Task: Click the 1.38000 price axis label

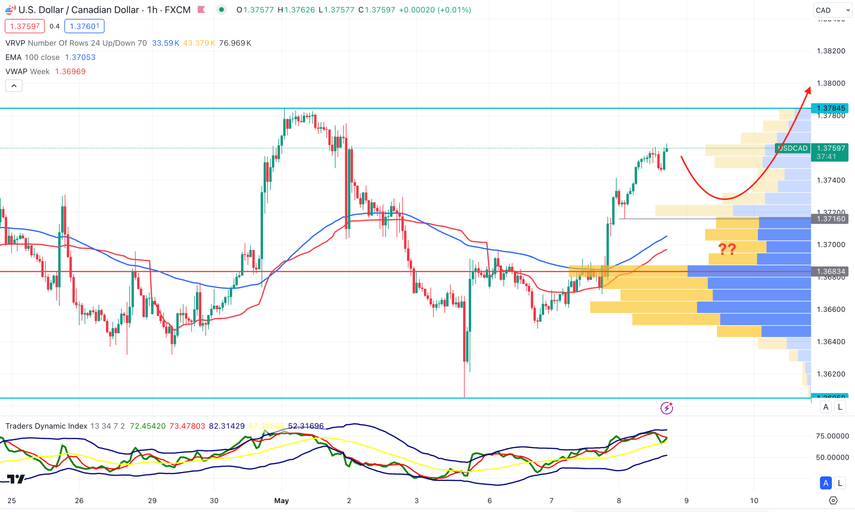Action: pyautogui.click(x=831, y=83)
